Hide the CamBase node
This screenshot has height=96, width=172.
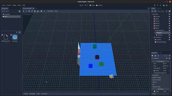coord(169,37)
